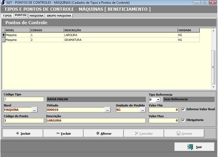218x157 pixels.
Task: Select the LARGURA row indicator arrow
Action: pos(4,35)
